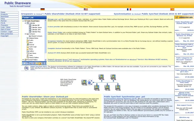
Task: Click 'open...' link dated 12.09.2007
Action: [178, 113]
